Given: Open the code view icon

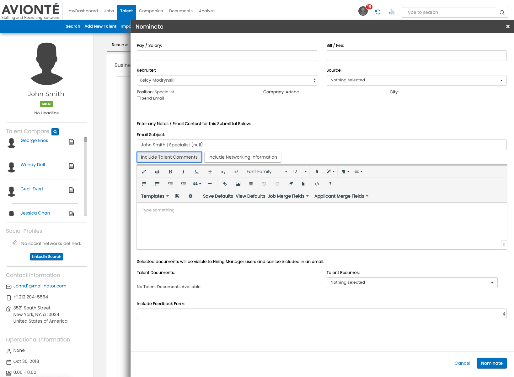Looking at the screenshot, I should tap(317, 184).
